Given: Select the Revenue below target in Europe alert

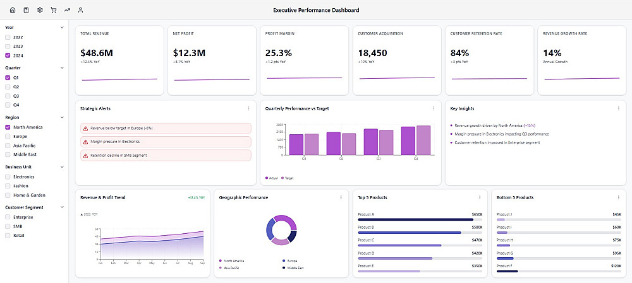Looking at the screenshot, I should (x=166, y=128).
